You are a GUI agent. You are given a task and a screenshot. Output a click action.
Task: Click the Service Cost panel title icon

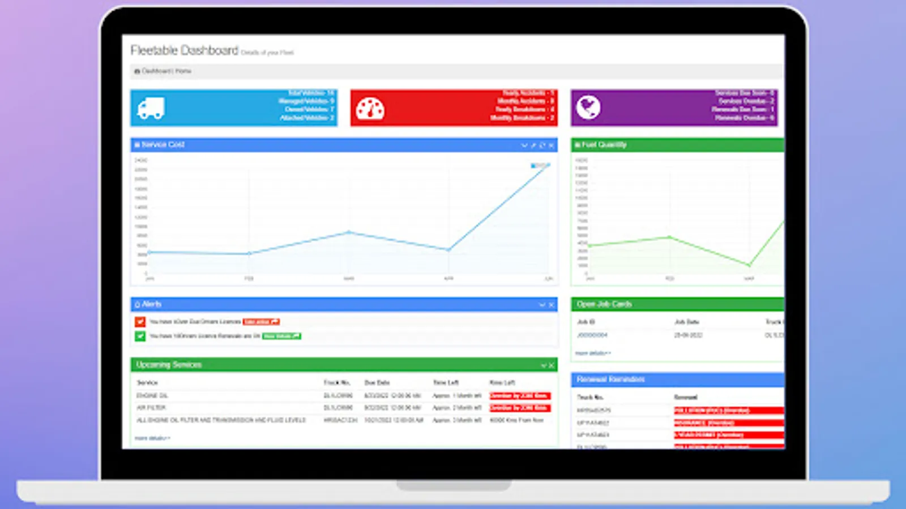tap(137, 145)
